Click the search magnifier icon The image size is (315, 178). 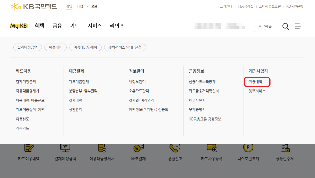285,26
